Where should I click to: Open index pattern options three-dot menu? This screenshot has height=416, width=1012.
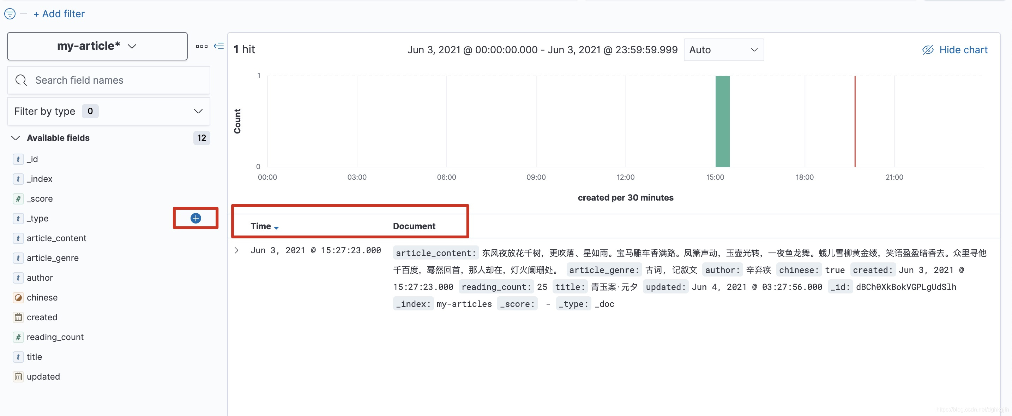[x=201, y=46]
